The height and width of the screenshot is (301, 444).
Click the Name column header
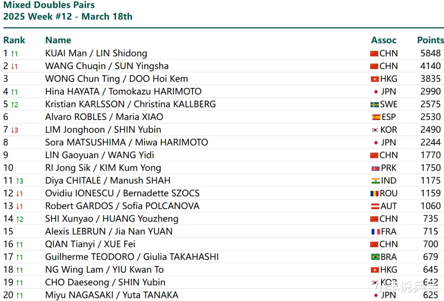(58, 40)
